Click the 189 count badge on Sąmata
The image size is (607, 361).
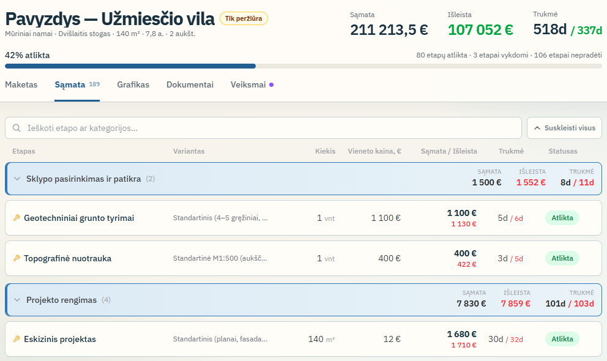(94, 84)
